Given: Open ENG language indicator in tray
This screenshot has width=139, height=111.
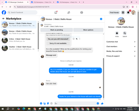Looking at the screenshot, I should tap(124, 109).
